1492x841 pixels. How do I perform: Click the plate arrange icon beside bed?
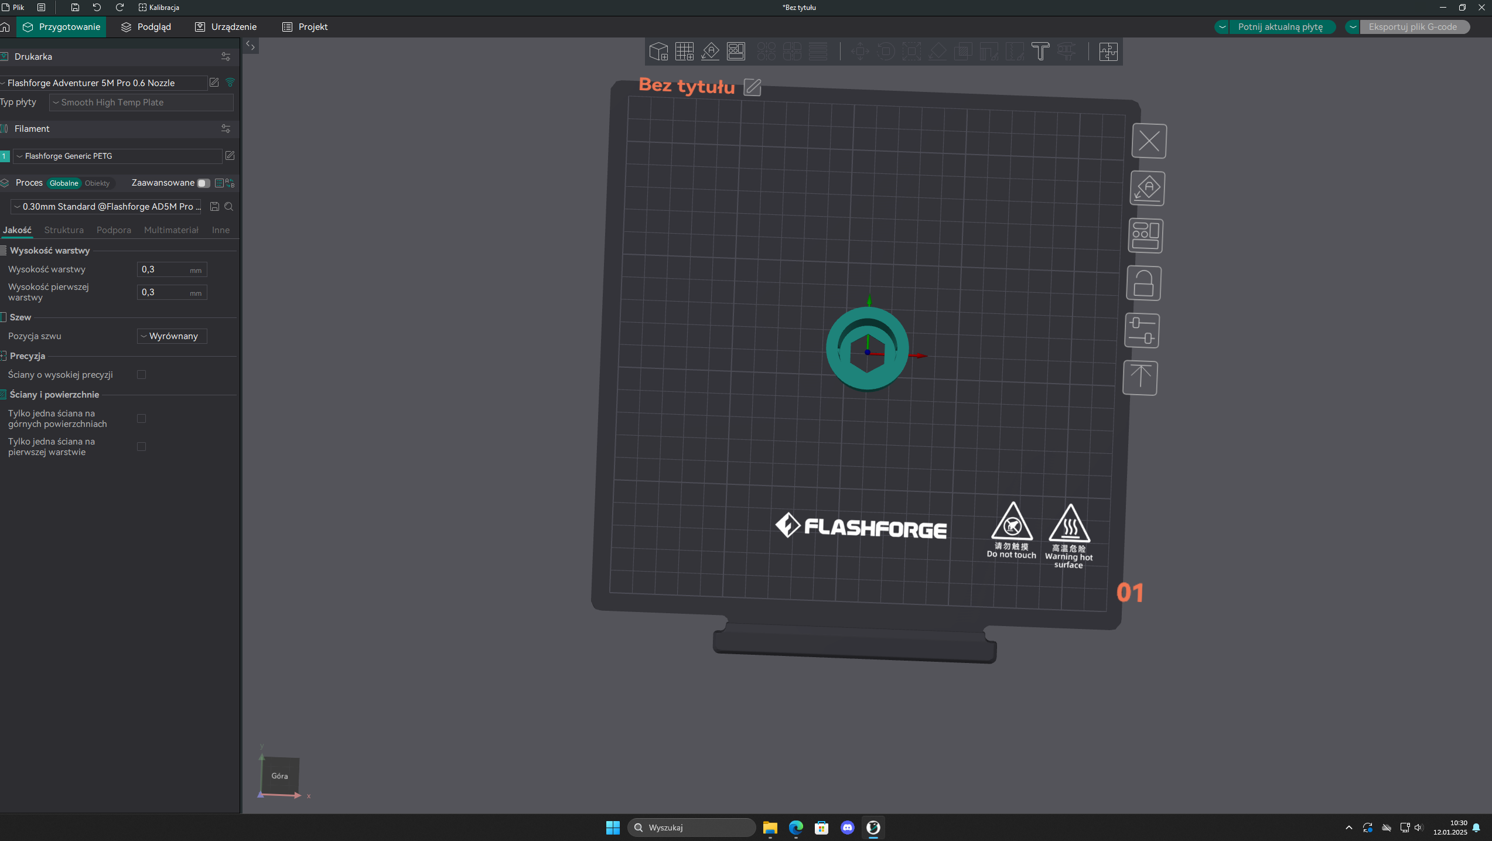(1145, 236)
